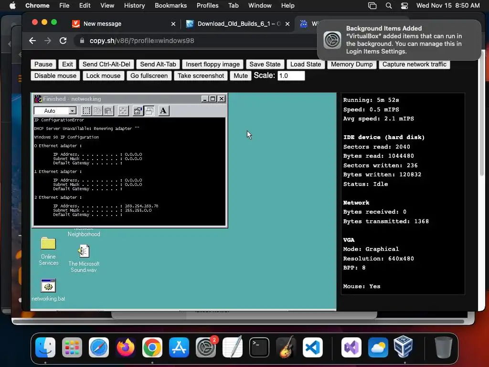Open GarageBand from the Dock
489x367 pixels.
point(286,347)
